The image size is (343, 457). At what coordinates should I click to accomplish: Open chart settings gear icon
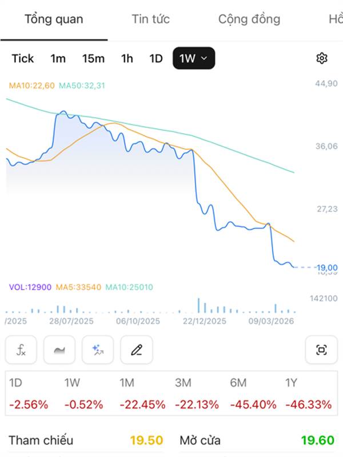point(322,58)
